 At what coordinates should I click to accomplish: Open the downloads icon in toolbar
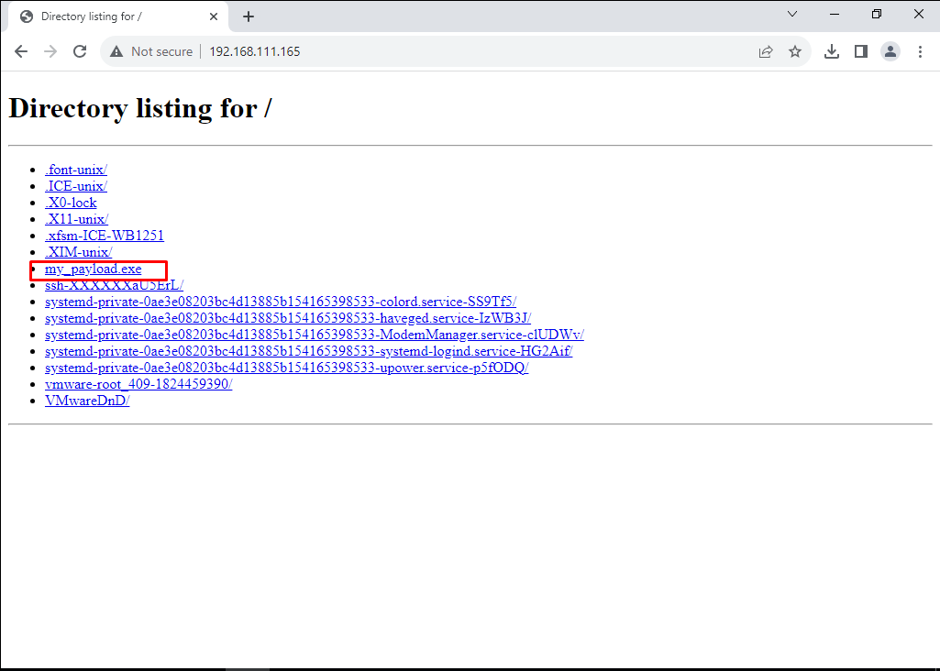(x=832, y=52)
